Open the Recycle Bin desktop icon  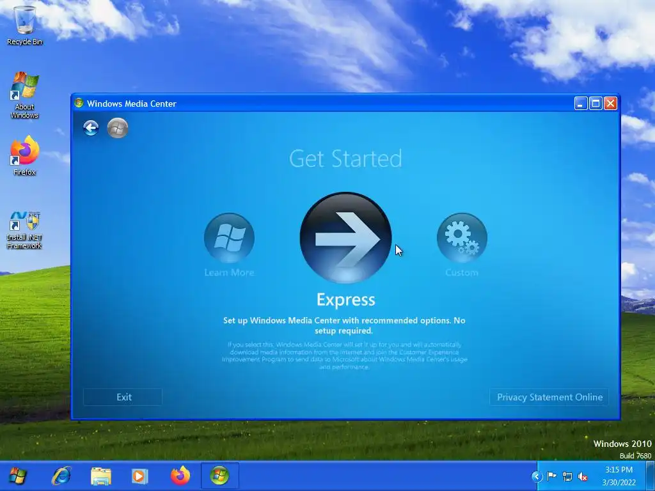(25, 25)
